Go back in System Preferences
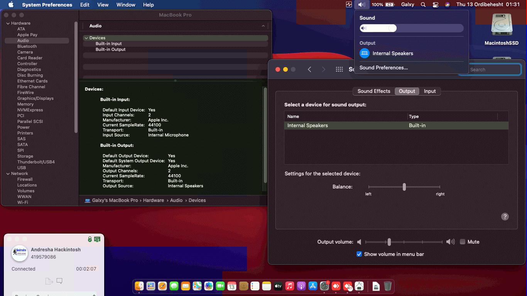Viewport: 527px width, 296px height. coord(309,69)
